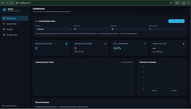The width and height of the screenshot is (191, 109).
Task: Open the browser three-dot menu
Action: 188,3
